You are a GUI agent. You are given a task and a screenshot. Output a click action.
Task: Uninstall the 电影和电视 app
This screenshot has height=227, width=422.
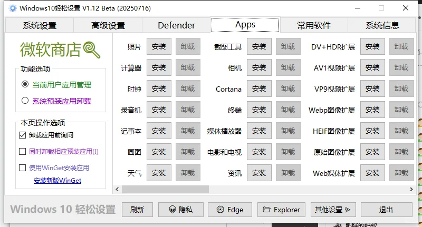point(288,152)
